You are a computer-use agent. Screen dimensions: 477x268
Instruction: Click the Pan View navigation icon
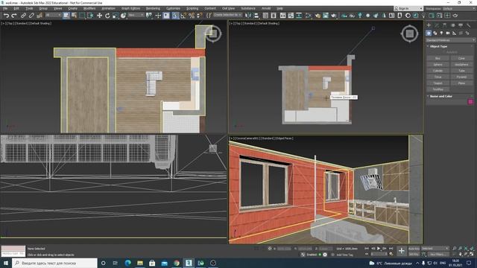461,254
